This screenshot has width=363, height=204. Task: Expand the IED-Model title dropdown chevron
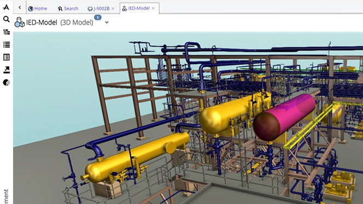pyautogui.click(x=107, y=22)
